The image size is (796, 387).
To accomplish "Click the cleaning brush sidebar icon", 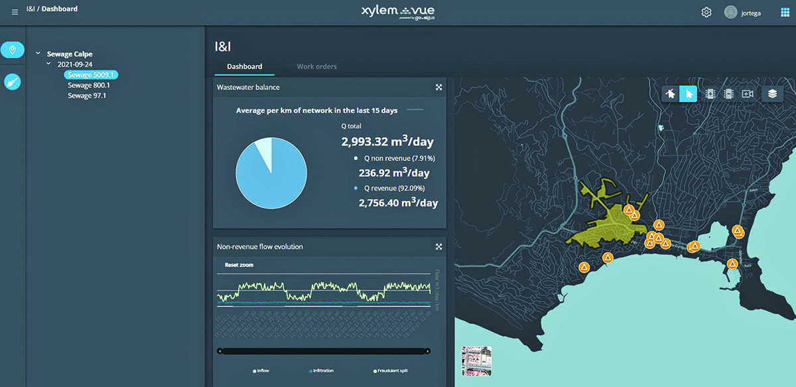I will (x=13, y=81).
